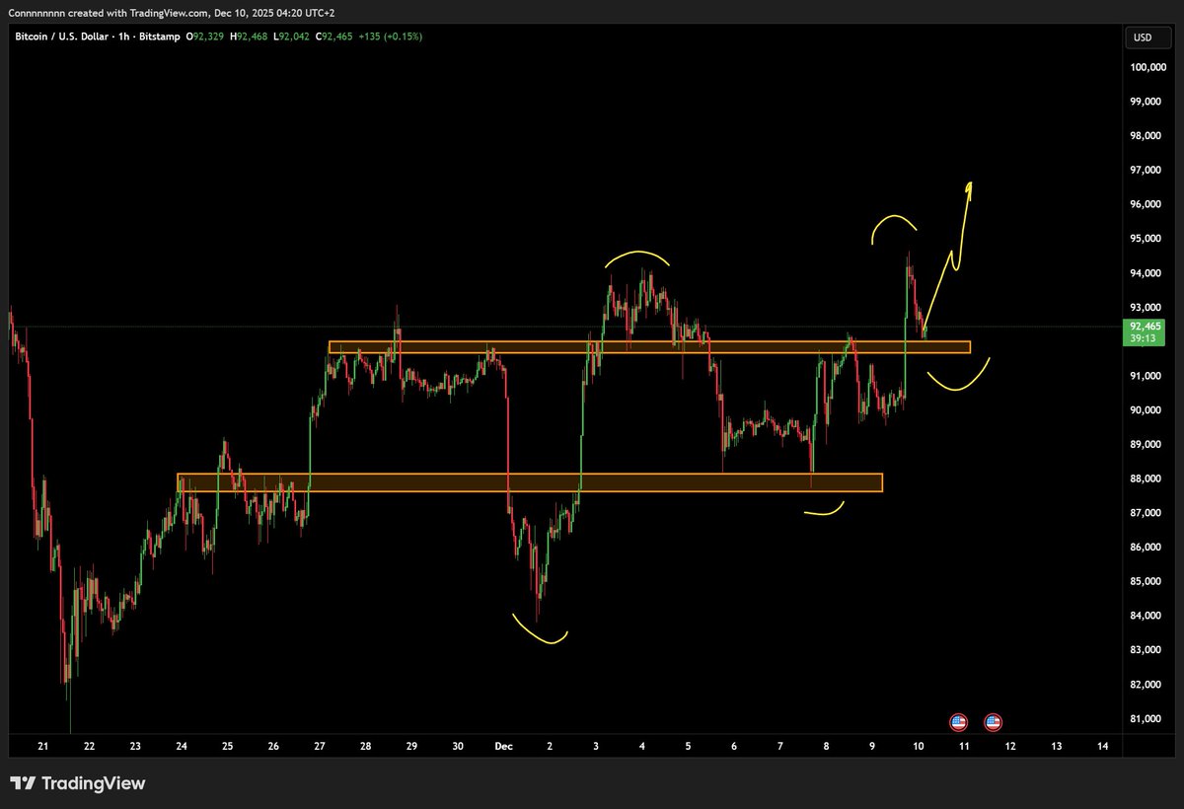Click date label 12 on the time axis

tap(1010, 747)
